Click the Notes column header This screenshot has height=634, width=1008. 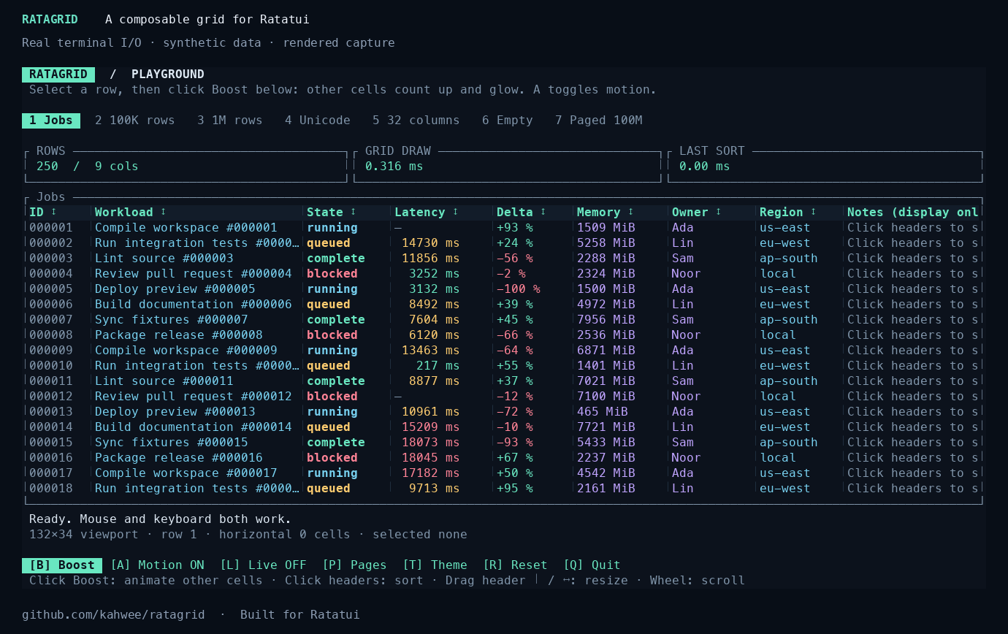[x=913, y=212]
